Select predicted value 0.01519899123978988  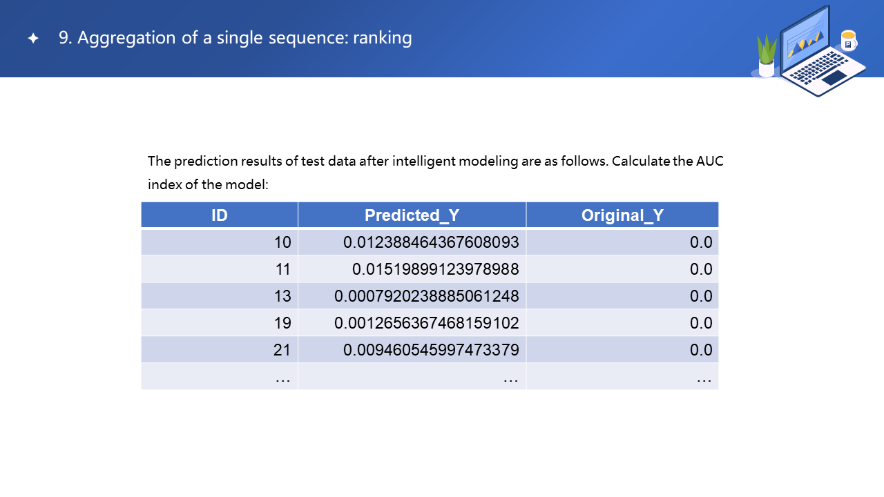click(435, 269)
